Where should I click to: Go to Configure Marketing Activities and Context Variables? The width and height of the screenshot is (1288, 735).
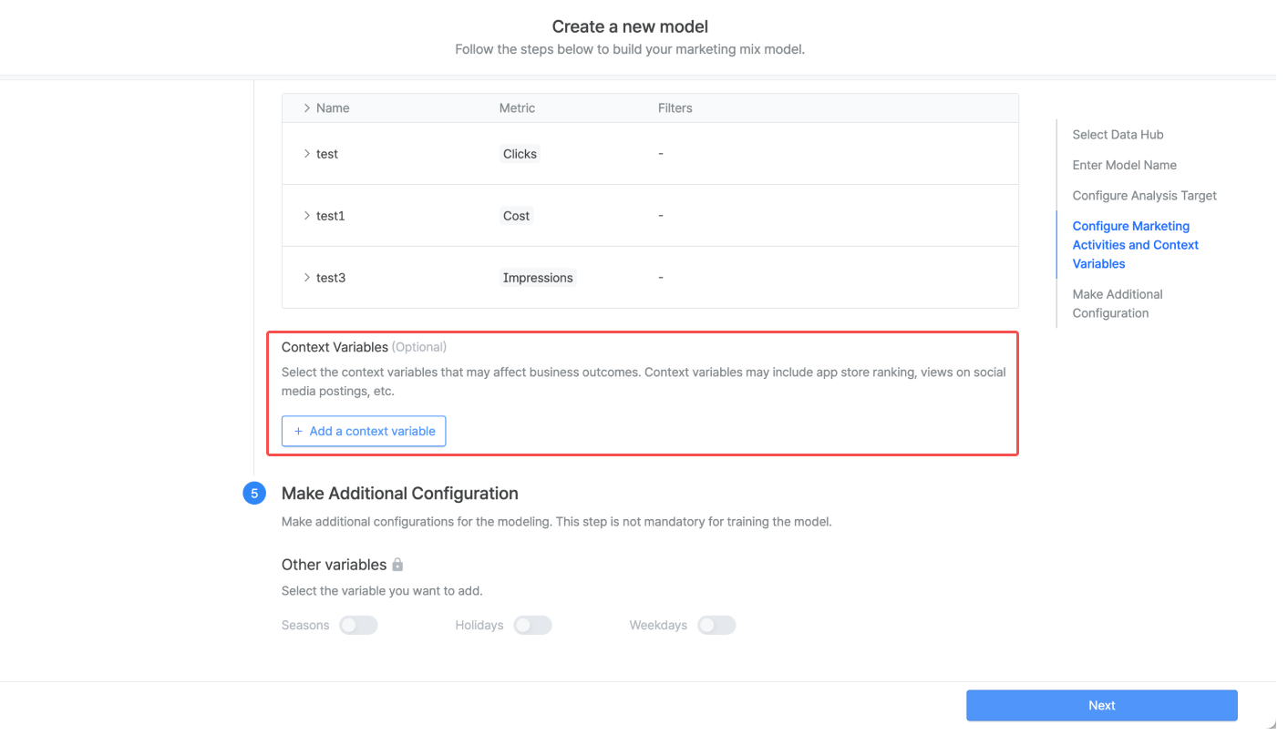(x=1135, y=245)
